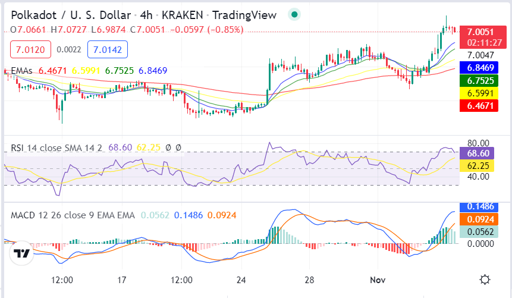Click the red EMA 6.4671 price label
Image resolution: width=512 pixels, height=298 pixels.
[x=479, y=105]
